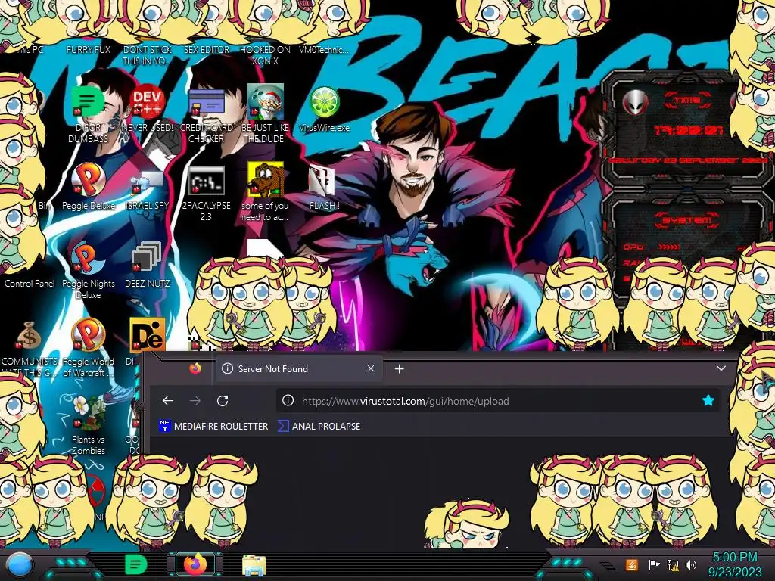
Task: Open the second bookmark in the bookmarks toolbar
Action: pyautogui.click(x=319, y=426)
